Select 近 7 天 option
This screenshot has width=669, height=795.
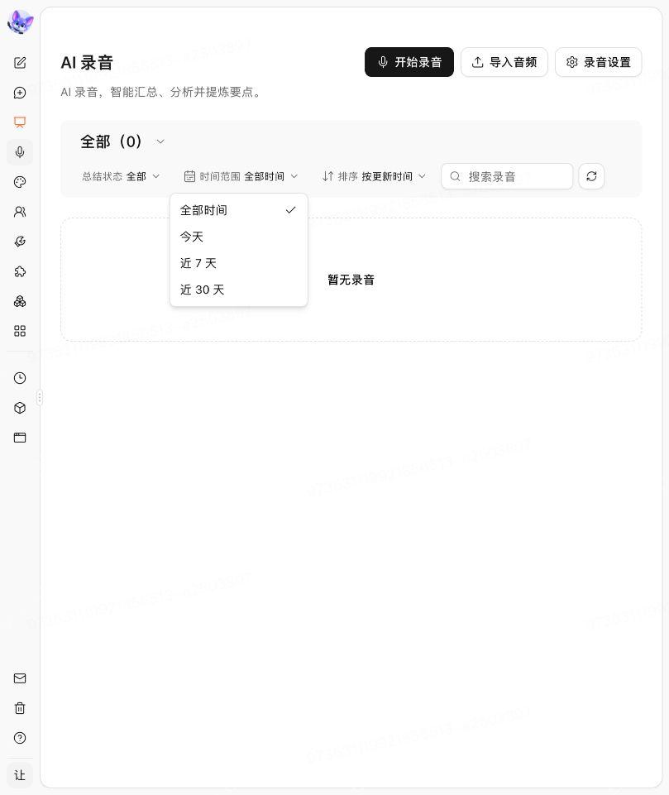pyautogui.click(x=239, y=263)
